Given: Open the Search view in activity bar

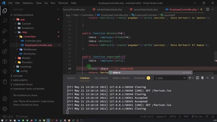Looking at the screenshot, I should pos(5,21).
